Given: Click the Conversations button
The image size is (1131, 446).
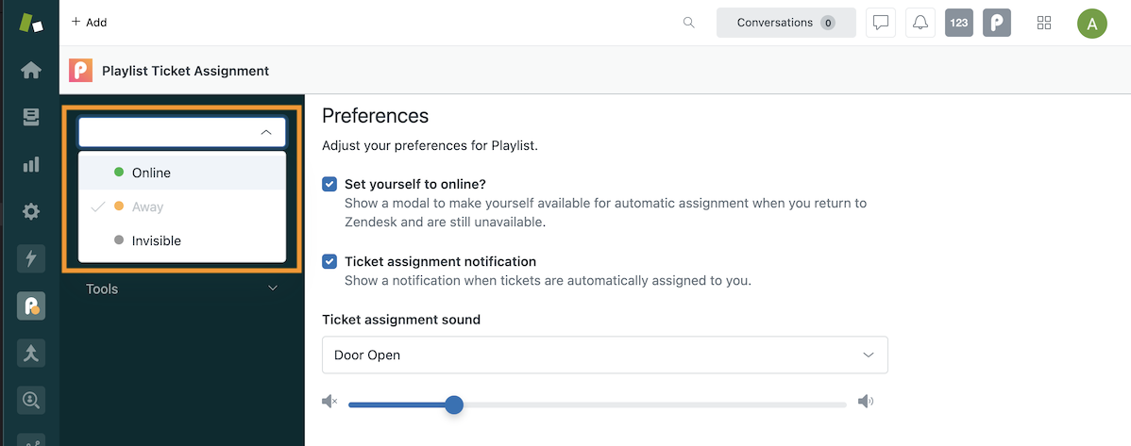Looking at the screenshot, I should [785, 23].
